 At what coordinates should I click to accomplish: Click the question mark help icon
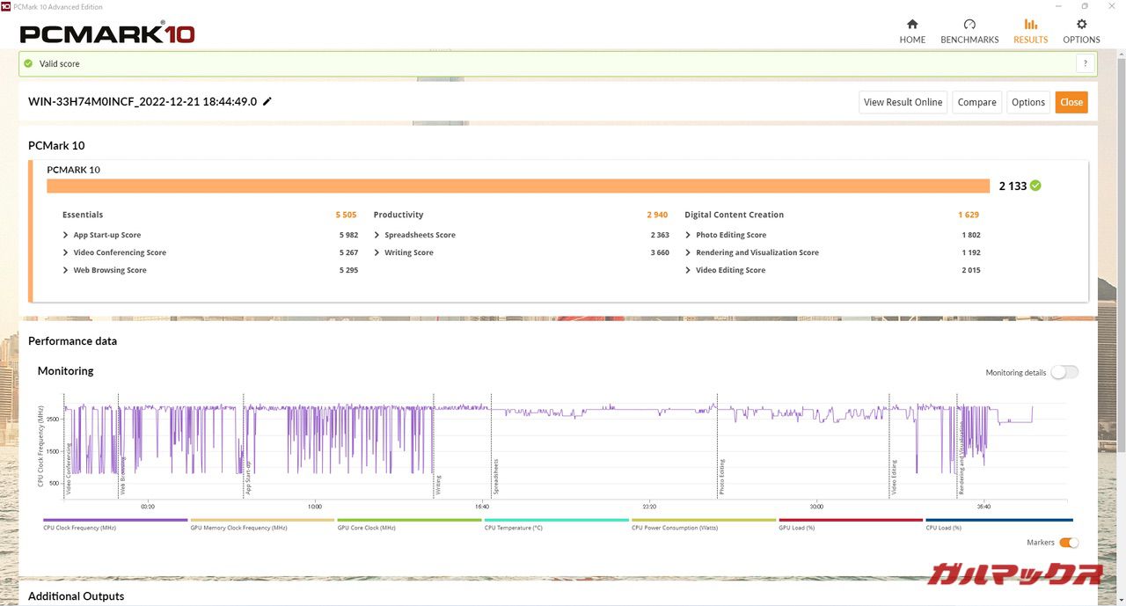pos(1086,63)
